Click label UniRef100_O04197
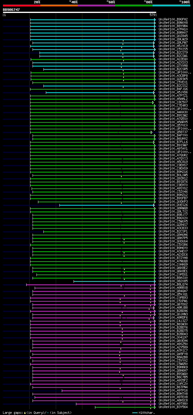193x415 pixels. [173, 337]
